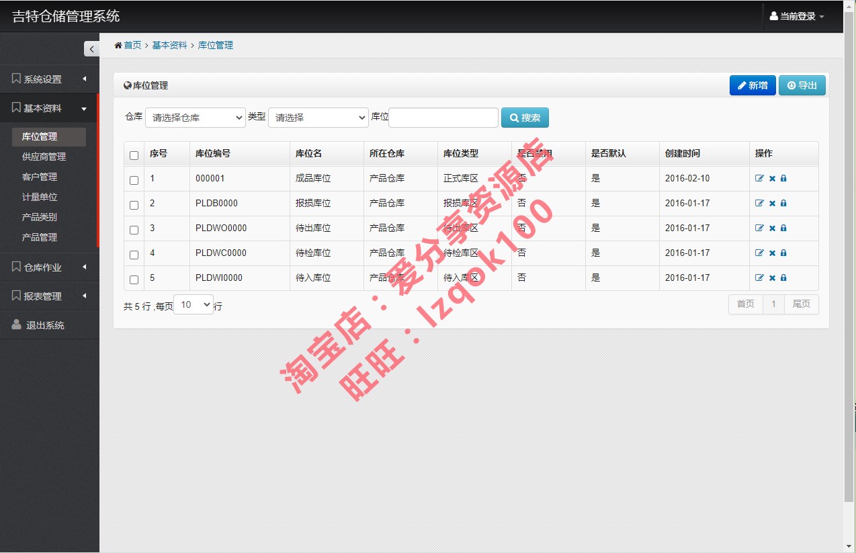856x553 pixels.
Task: Delete the PLDWI0000 row
Action: (x=772, y=278)
